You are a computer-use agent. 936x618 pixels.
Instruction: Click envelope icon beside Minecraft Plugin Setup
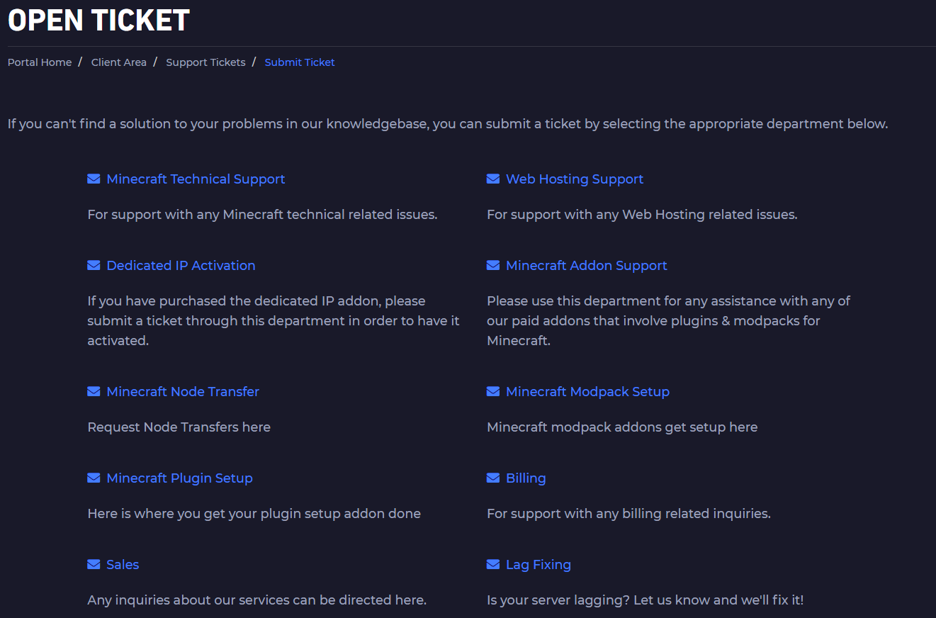click(94, 478)
